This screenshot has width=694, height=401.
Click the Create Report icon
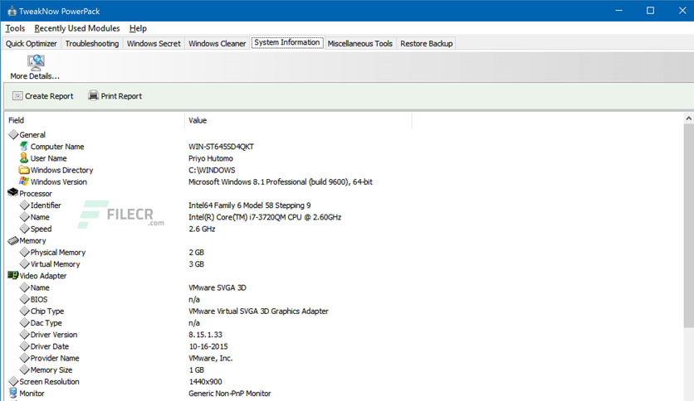[x=17, y=96]
